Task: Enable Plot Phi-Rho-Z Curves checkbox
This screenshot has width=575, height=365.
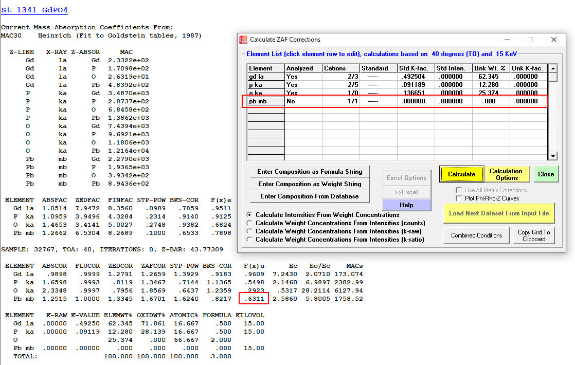Action: pyautogui.click(x=459, y=198)
